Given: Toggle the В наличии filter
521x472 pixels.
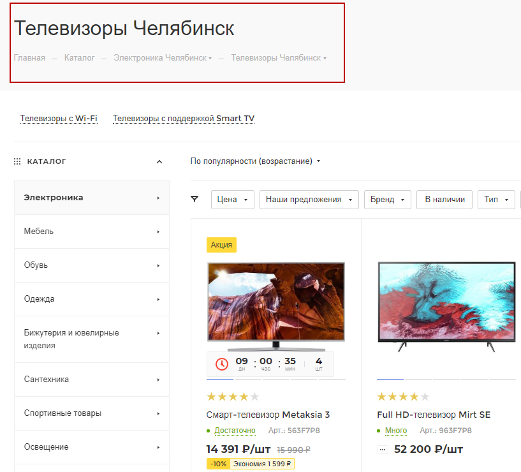Looking at the screenshot, I should (x=444, y=200).
